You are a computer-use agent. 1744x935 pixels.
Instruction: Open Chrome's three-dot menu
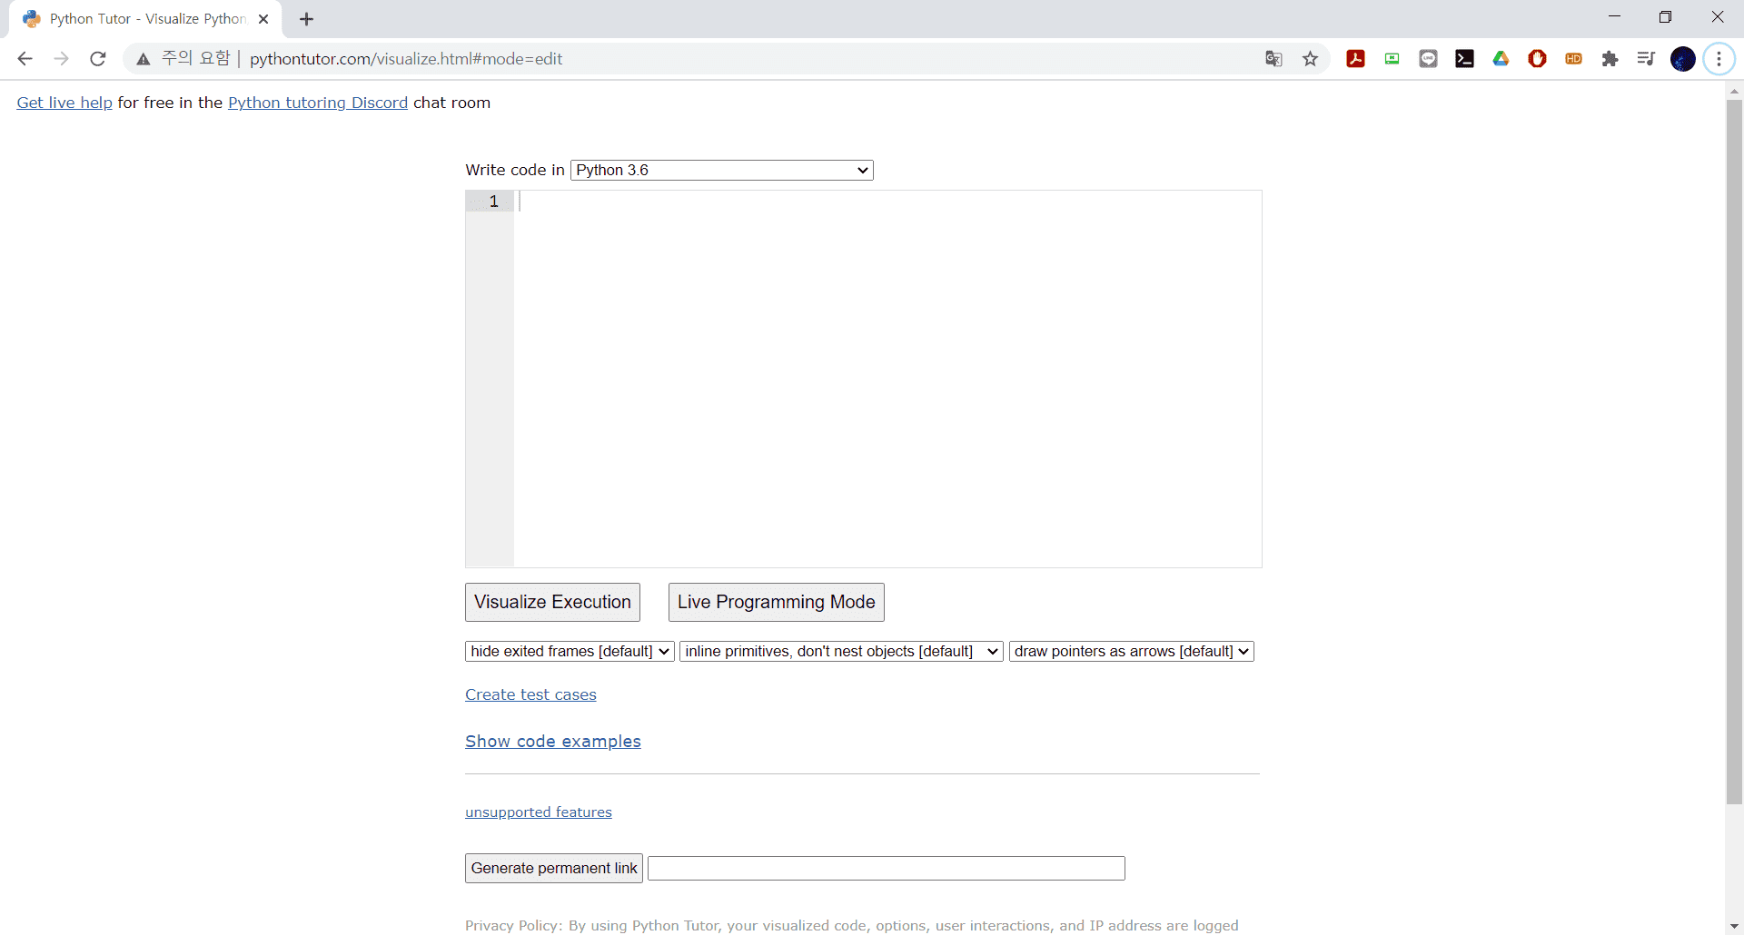(x=1719, y=59)
